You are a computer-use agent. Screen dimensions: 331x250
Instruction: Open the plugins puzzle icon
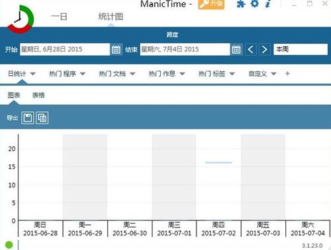[x=241, y=4]
